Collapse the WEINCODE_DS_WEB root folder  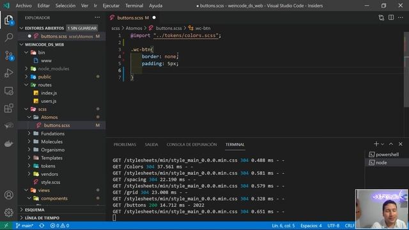pyautogui.click(x=21, y=44)
